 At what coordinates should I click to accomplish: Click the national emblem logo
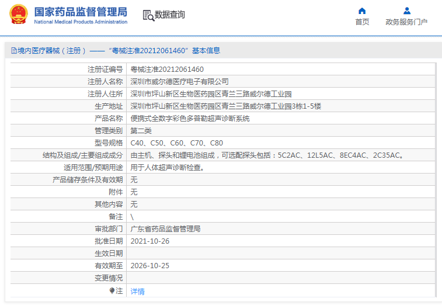pos(18,15)
